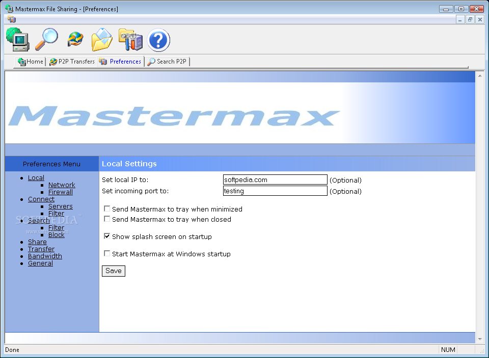The width and height of the screenshot is (489, 358).
Task: Open the Transfer preferences link
Action: click(x=41, y=249)
